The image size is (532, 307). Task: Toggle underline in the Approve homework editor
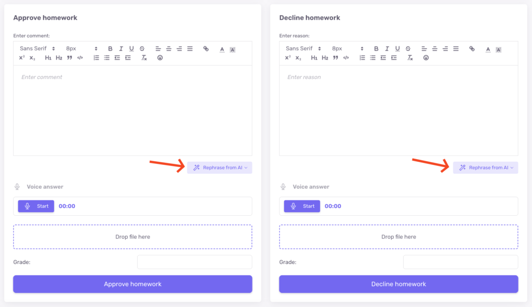131,49
